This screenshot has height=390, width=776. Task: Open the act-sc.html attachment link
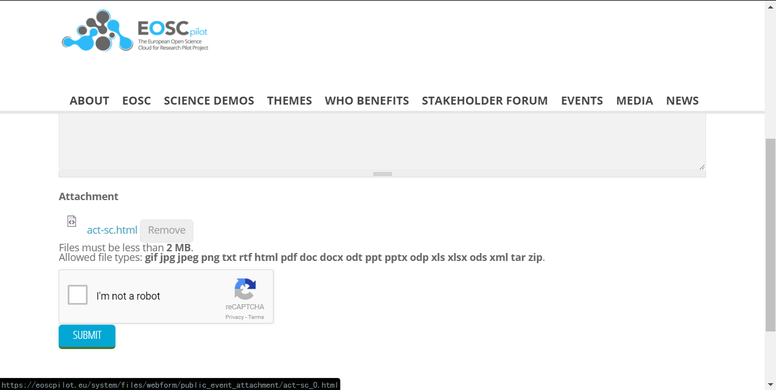pos(112,230)
